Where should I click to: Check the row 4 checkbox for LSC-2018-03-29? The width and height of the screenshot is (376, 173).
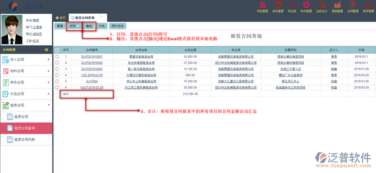pos(57,75)
